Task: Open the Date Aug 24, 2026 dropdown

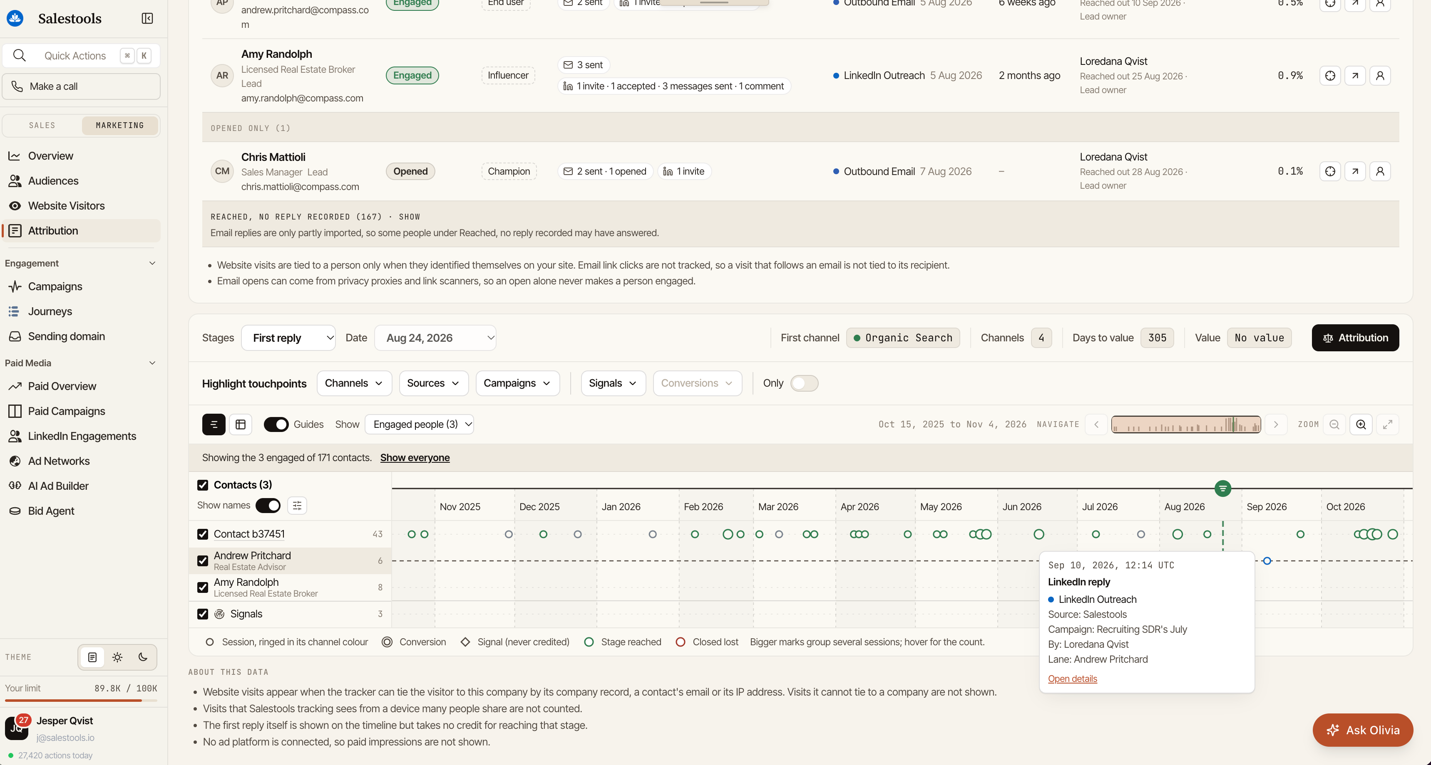Action: (435, 338)
